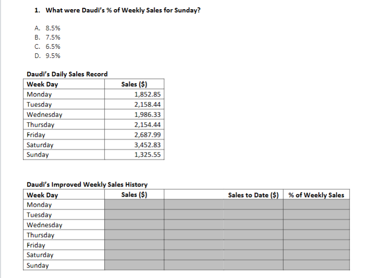
Task: Click the Sales to Date ($) column header
Action: 253,195
